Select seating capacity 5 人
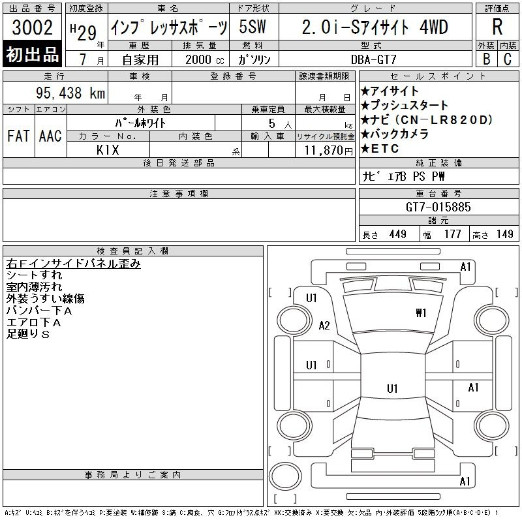The width and height of the screenshot is (522, 522). (x=280, y=123)
